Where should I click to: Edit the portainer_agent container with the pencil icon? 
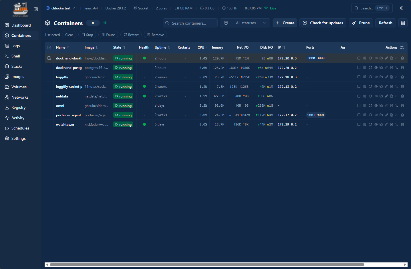pyautogui.click(x=386, y=115)
